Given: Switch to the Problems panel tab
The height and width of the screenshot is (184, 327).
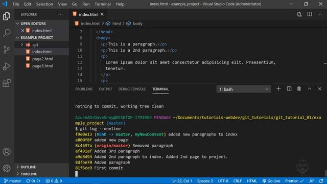Looking at the screenshot, I should (84, 89).
